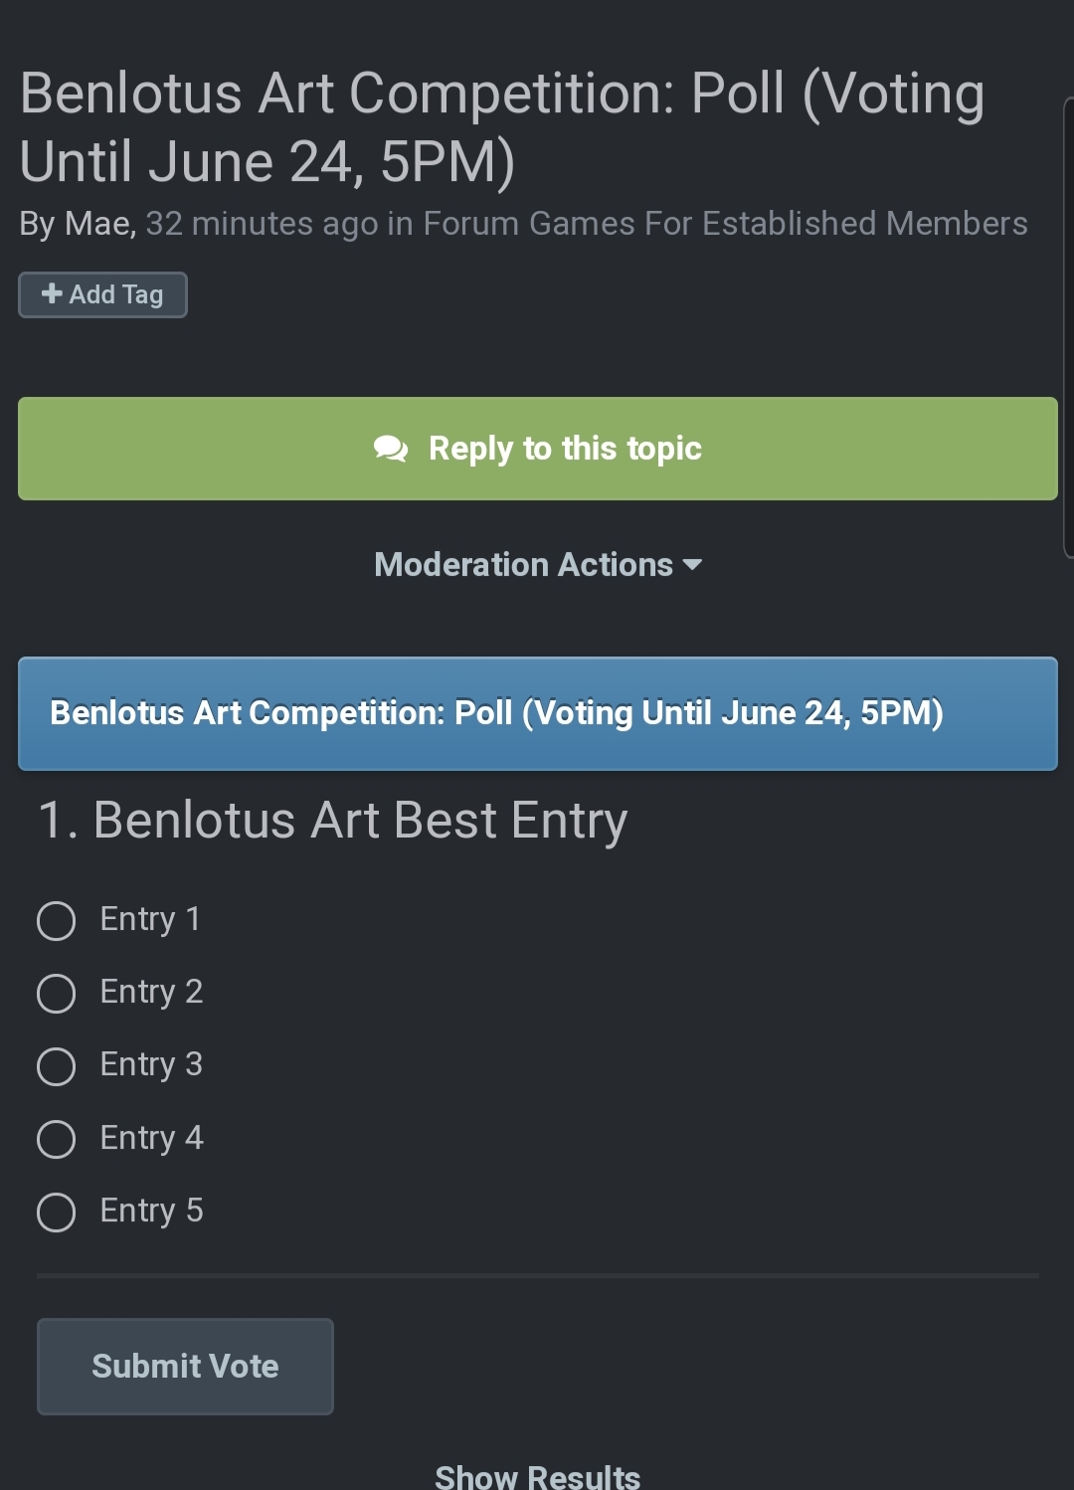
Task: Click the main topic title heading
Action: (x=502, y=127)
